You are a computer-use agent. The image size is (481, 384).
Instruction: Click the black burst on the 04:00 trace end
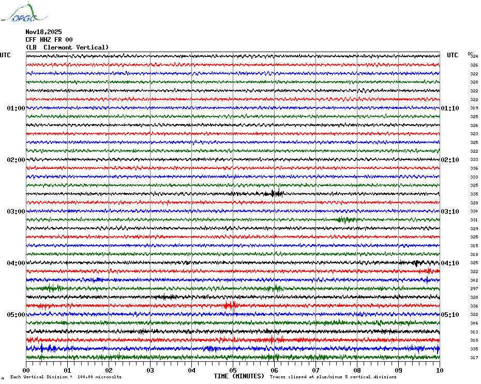419,263
